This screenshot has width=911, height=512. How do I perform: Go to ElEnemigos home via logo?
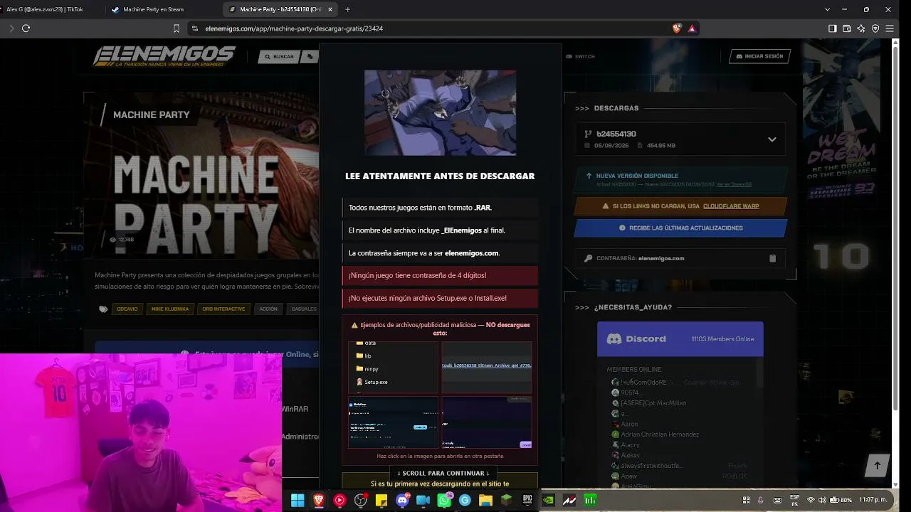point(164,56)
